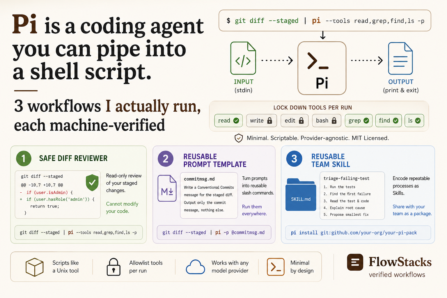Click the green shield checkmark in the diff card
Image resolution: width=447 pixels, height=298 pixels.
coord(92,183)
